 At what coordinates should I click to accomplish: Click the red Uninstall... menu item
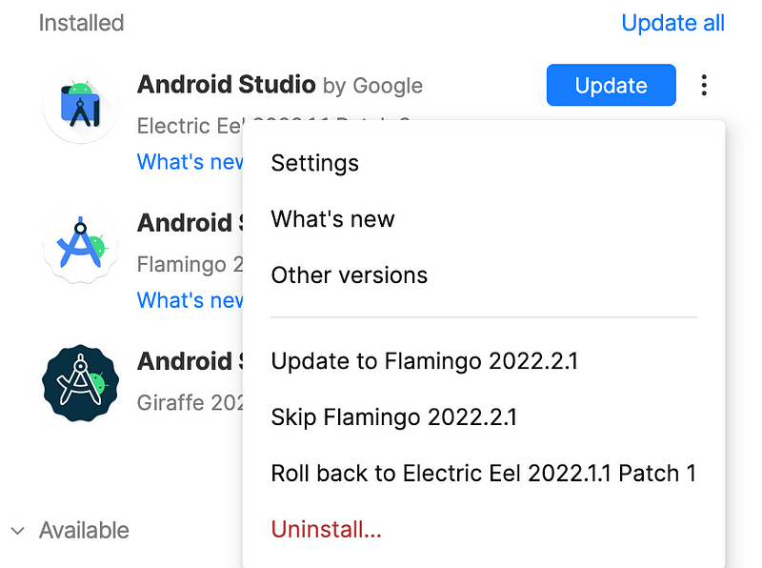coord(326,529)
